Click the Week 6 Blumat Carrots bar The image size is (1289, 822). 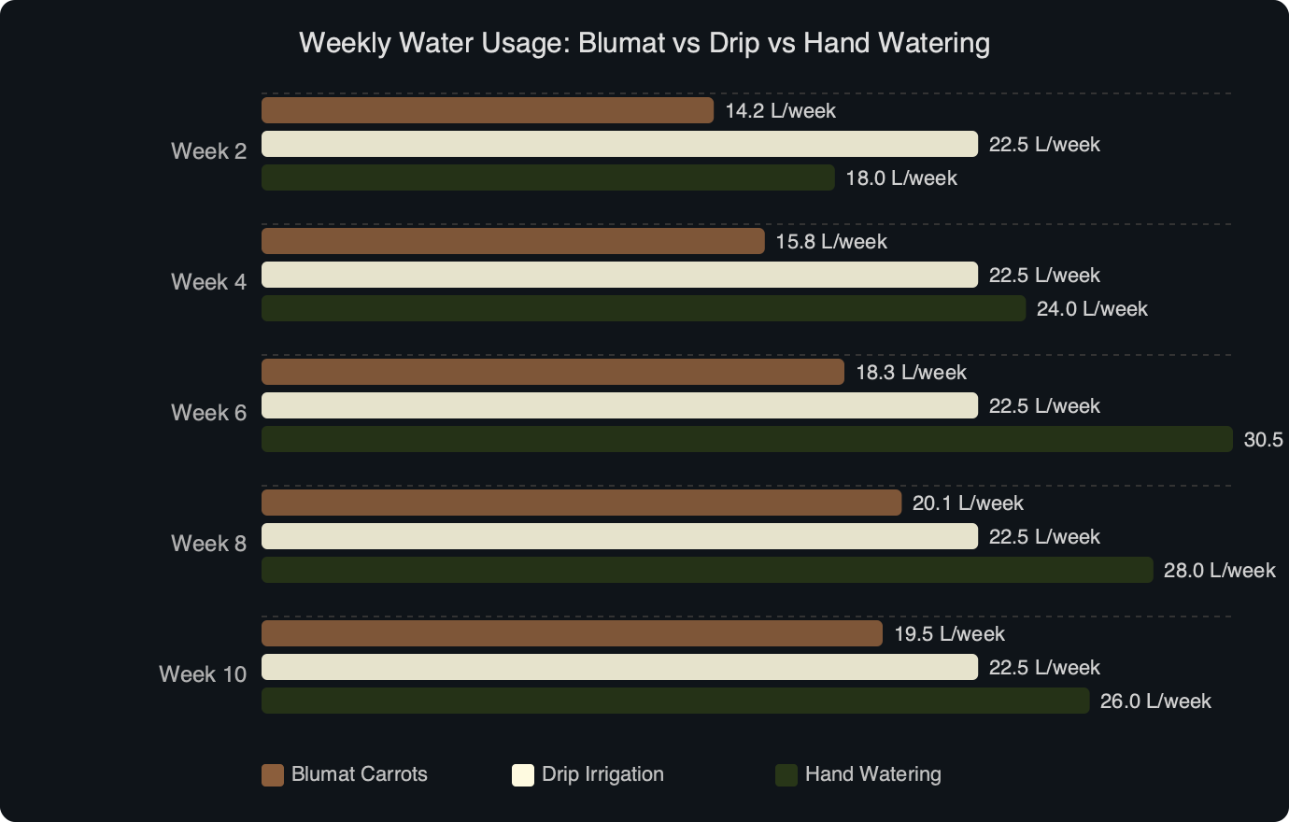click(x=553, y=372)
